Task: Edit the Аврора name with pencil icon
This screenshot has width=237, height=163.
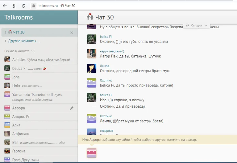Action: tap(72, 108)
